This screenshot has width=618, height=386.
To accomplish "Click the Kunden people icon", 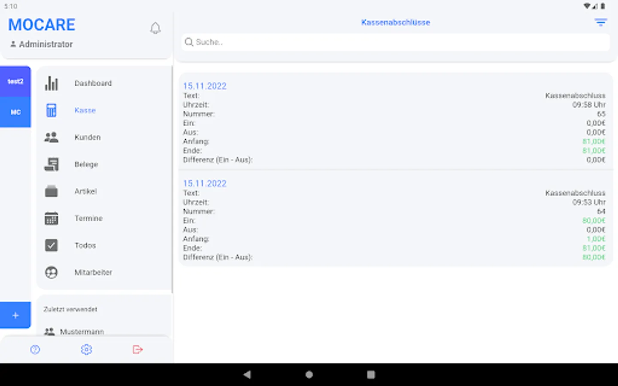I will pos(51,137).
